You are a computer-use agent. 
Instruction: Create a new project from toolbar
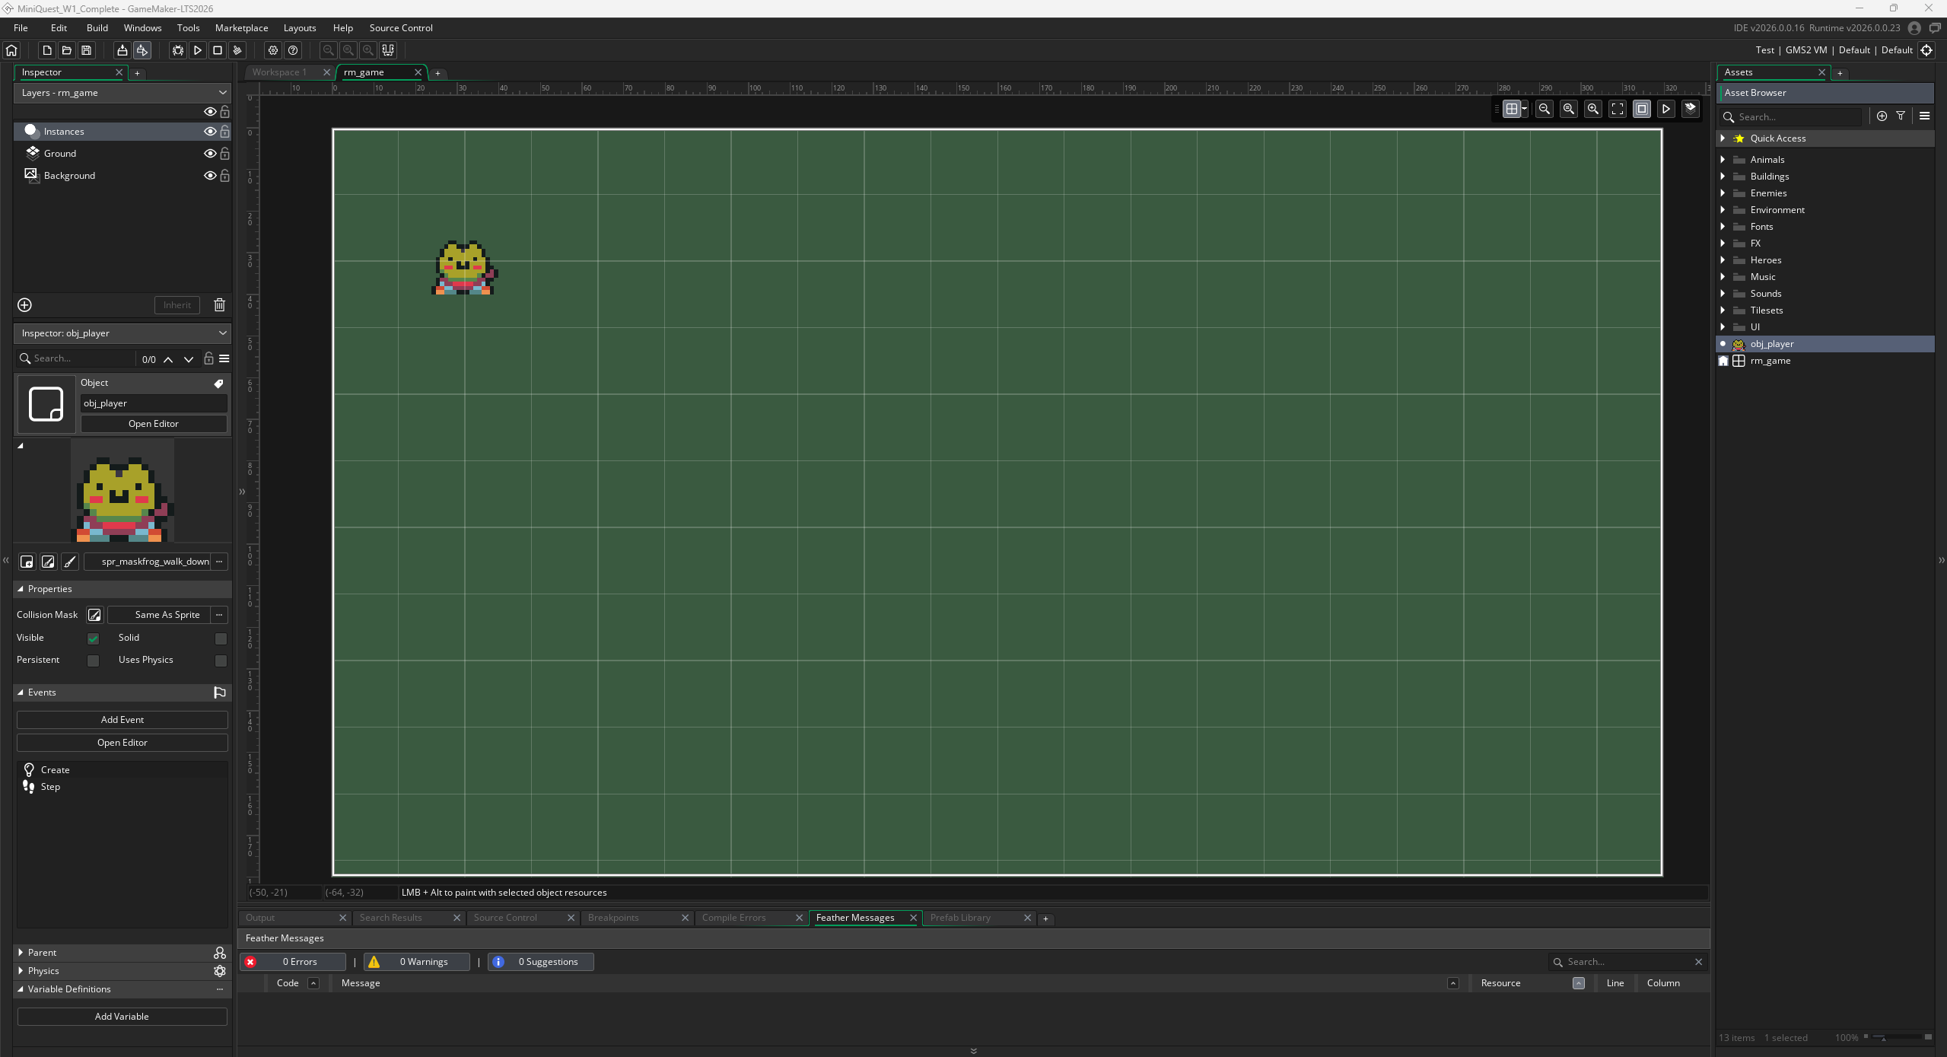[47, 50]
